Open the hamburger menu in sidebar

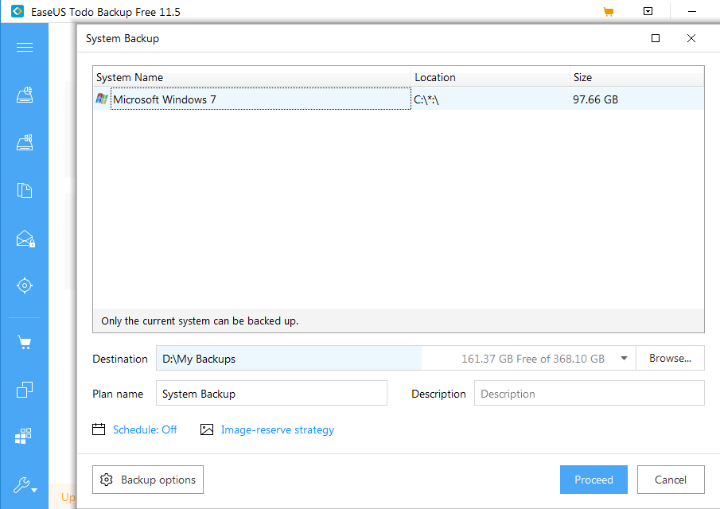point(25,48)
